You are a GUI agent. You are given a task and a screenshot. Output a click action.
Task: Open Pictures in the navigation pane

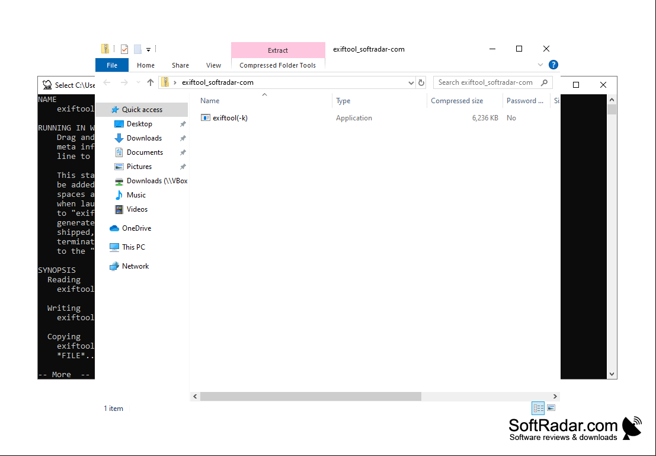(139, 167)
